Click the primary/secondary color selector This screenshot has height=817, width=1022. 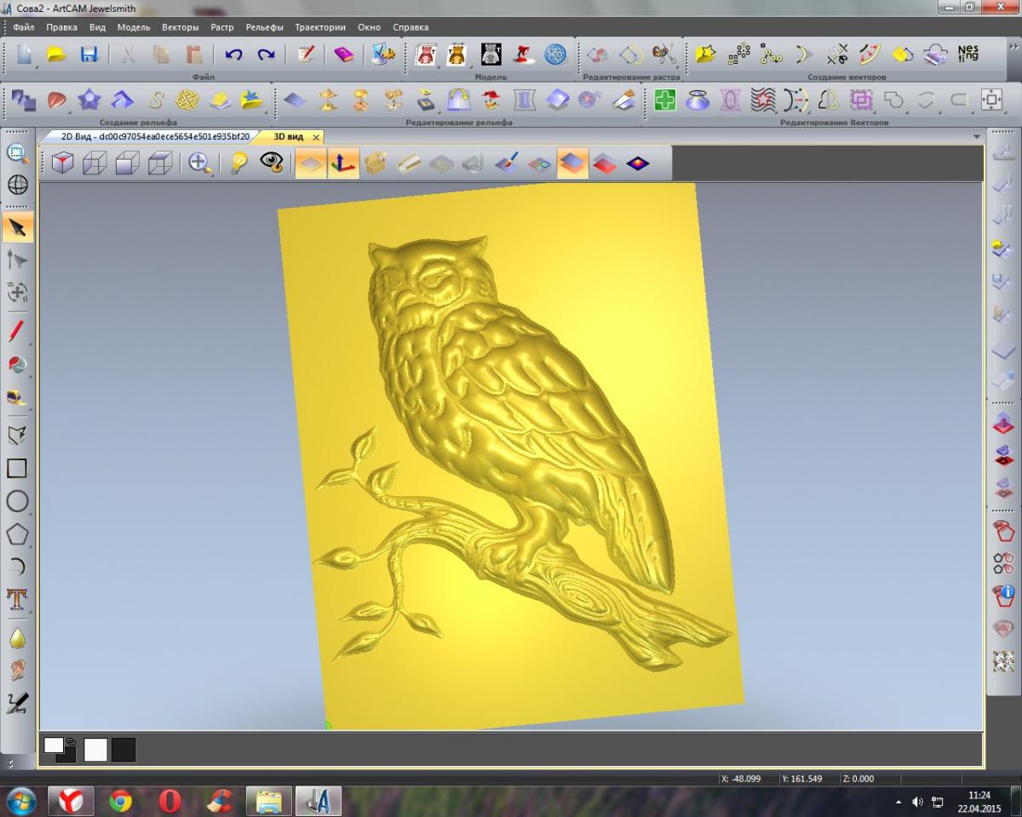60,749
